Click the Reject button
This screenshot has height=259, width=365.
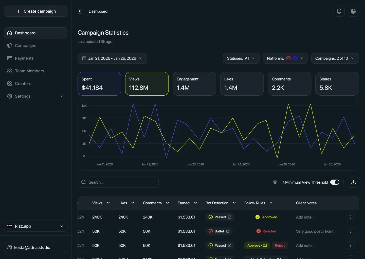tap(280, 245)
